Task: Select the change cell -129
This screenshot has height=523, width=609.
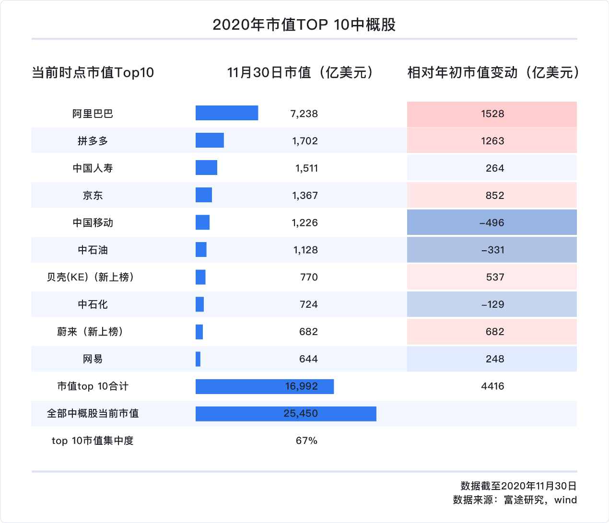Action: [x=492, y=304]
